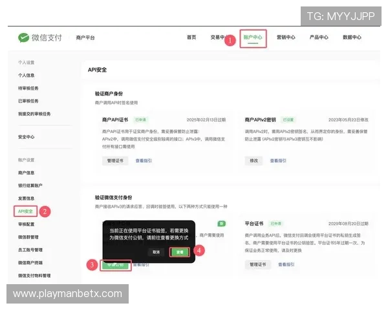Open 查看指引 link for 商户APIv2密钥

coord(278,161)
